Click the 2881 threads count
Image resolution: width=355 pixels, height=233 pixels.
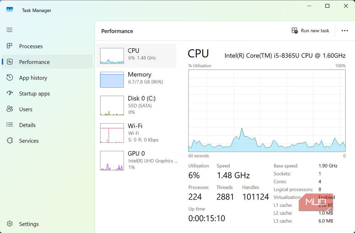(x=225, y=197)
